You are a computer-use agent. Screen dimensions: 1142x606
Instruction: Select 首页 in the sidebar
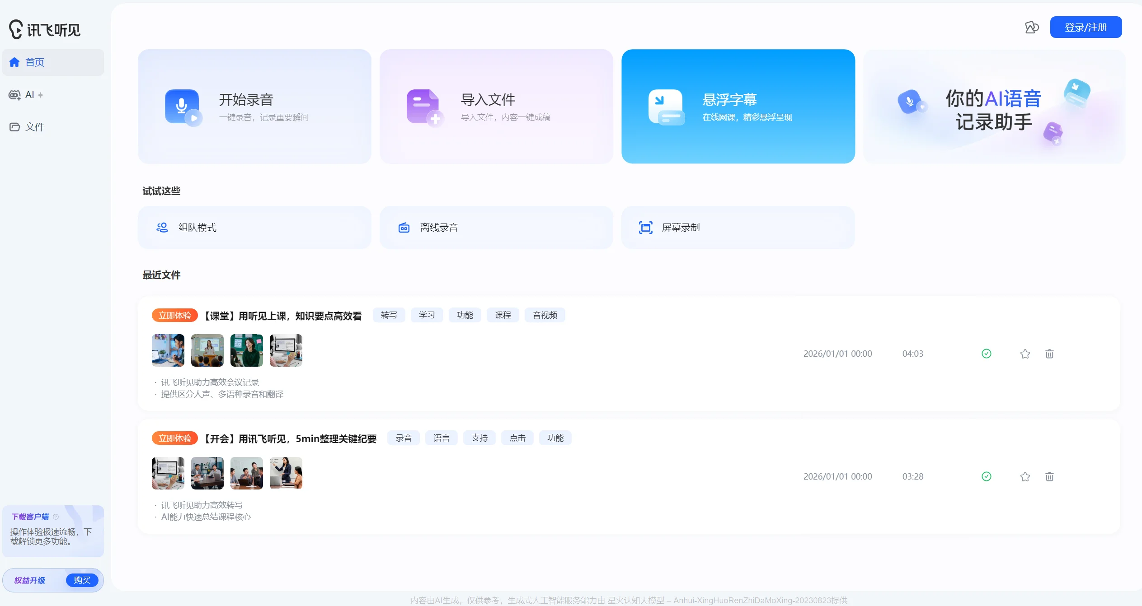tap(34, 62)
